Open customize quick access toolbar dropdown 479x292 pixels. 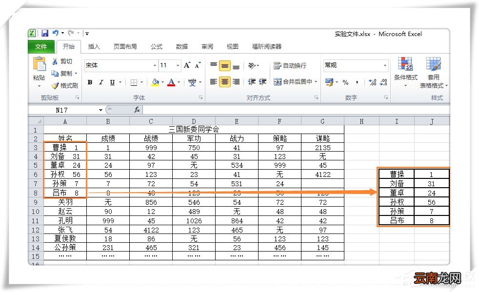coord(87,33)
